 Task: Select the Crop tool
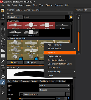coord(3,66)
